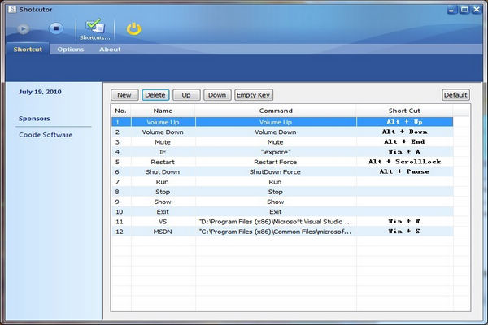Select the Stop name cell in row 8

click(163, 192)
